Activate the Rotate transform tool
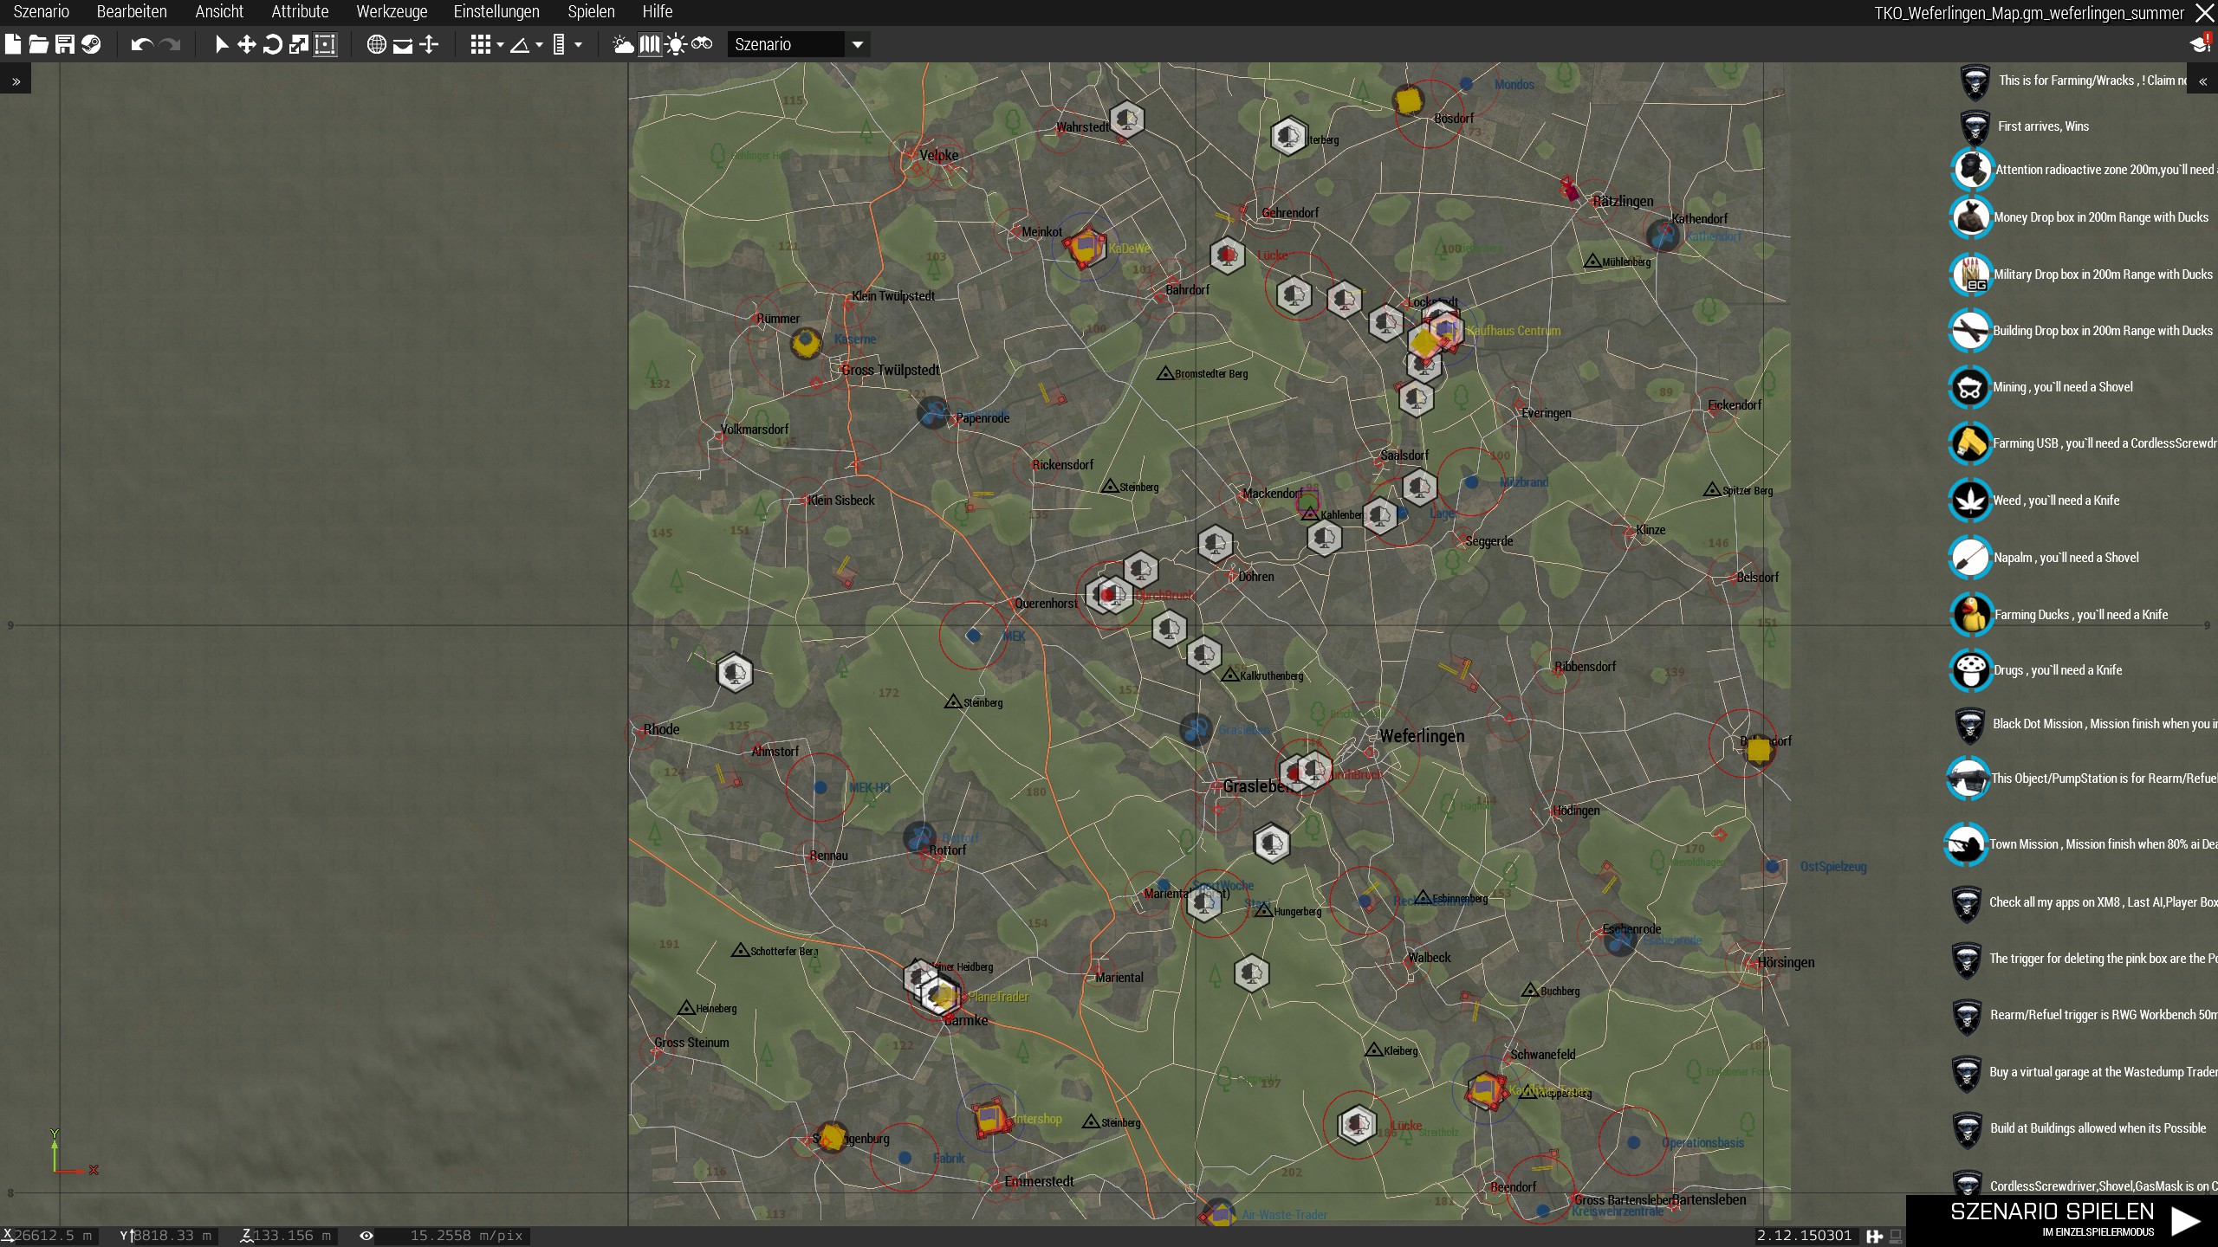This screenshot has height=1247, width=2218. pos(272,44)
